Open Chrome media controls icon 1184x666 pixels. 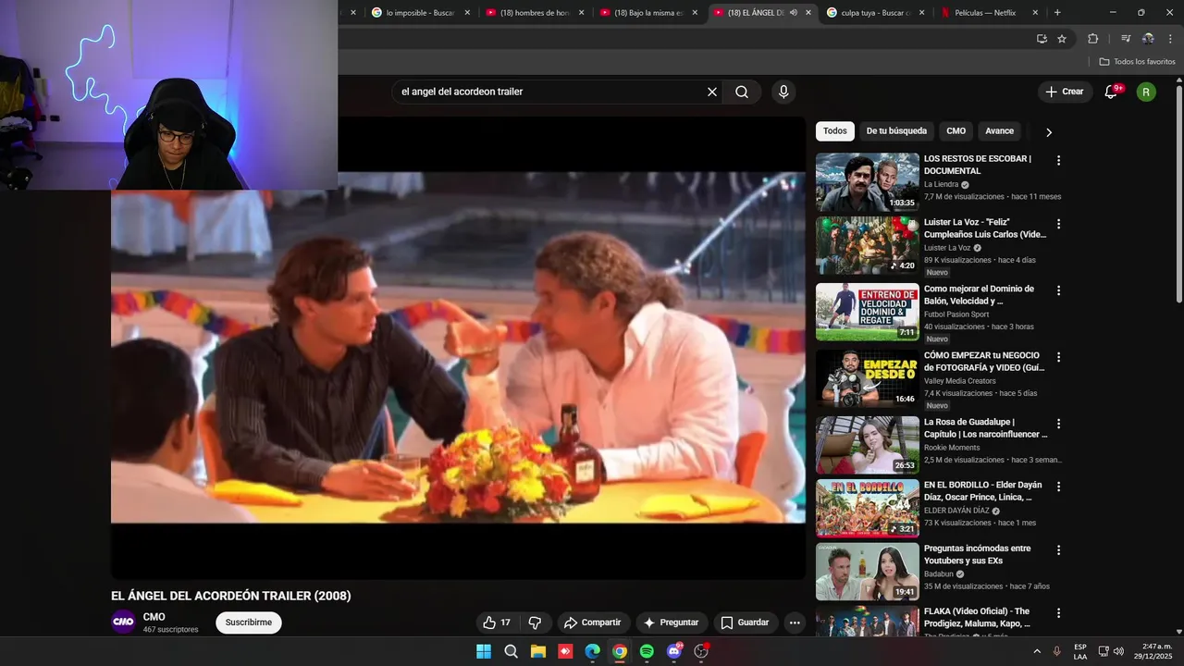coord(1126,38)
